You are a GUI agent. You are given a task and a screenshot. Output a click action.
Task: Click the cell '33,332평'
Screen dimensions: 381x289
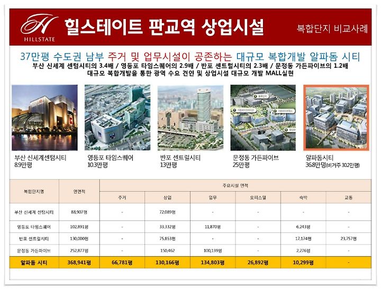pyautogui.click(x=167, y=227)
